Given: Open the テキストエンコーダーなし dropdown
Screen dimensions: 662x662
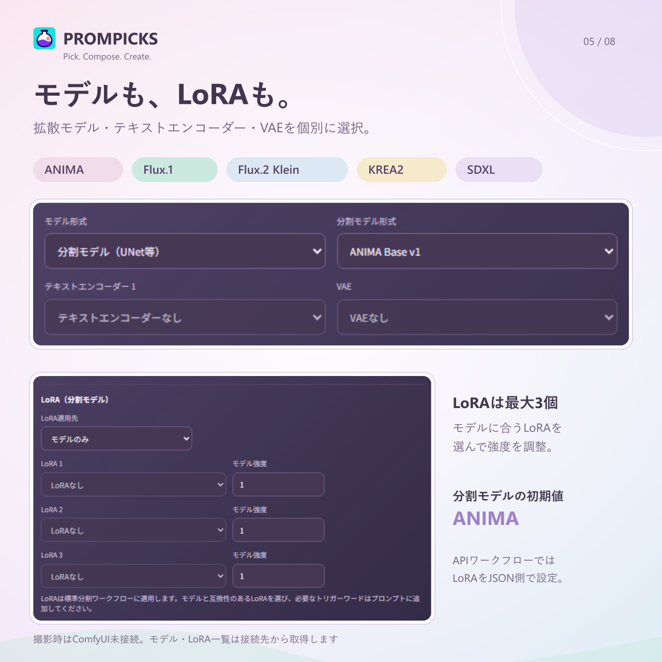Looking at the screenshot, I should tap(185, 318).
